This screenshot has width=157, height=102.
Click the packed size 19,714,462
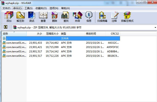52,43
